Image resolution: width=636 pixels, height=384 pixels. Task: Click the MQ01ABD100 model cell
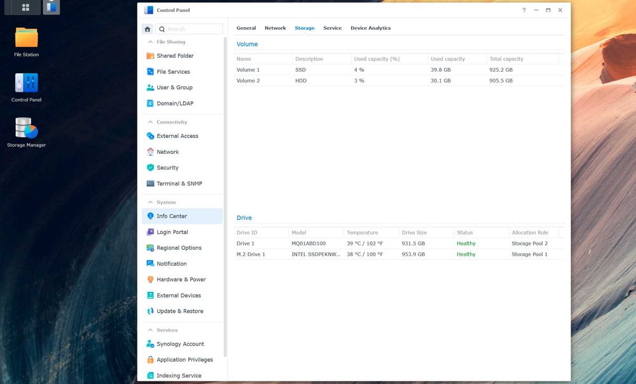(308, 243)
